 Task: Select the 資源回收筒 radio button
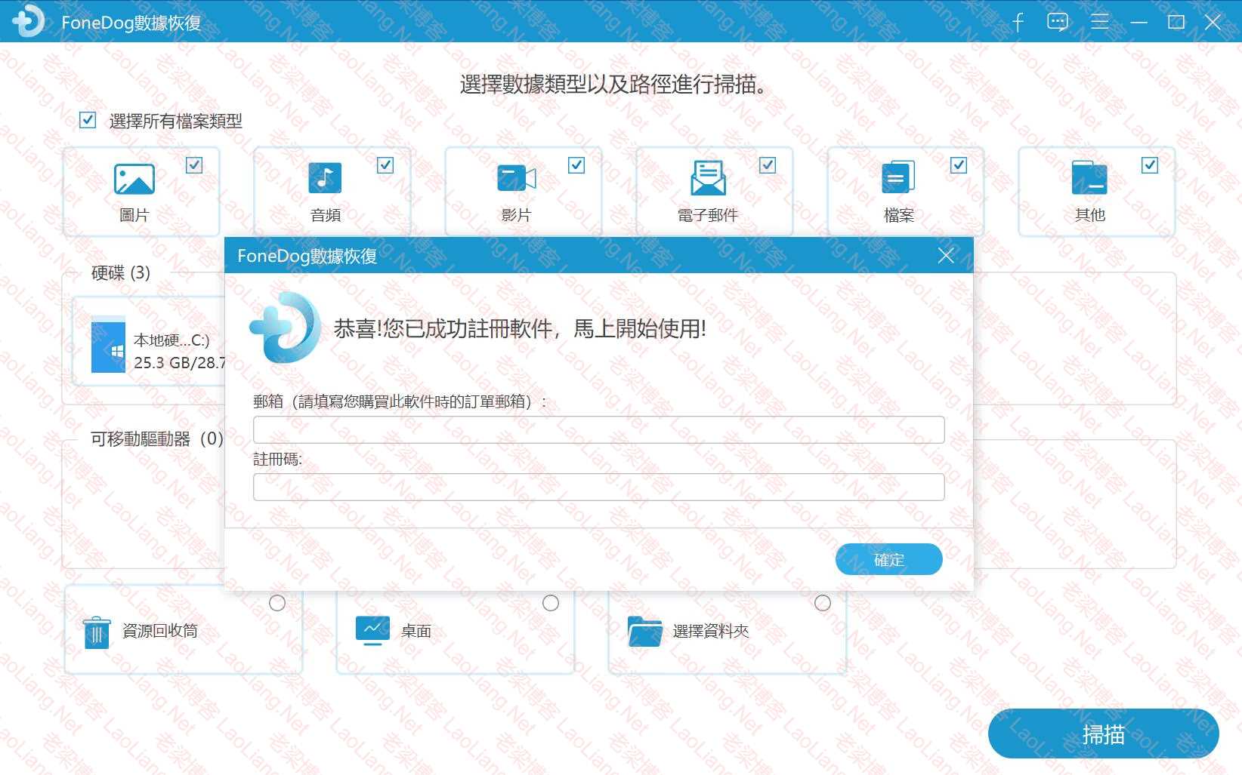(x=277, y=603)
